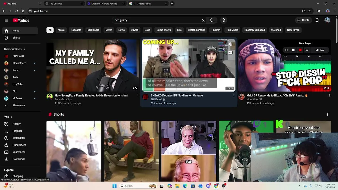Open browser home page icon

(23, 11)
